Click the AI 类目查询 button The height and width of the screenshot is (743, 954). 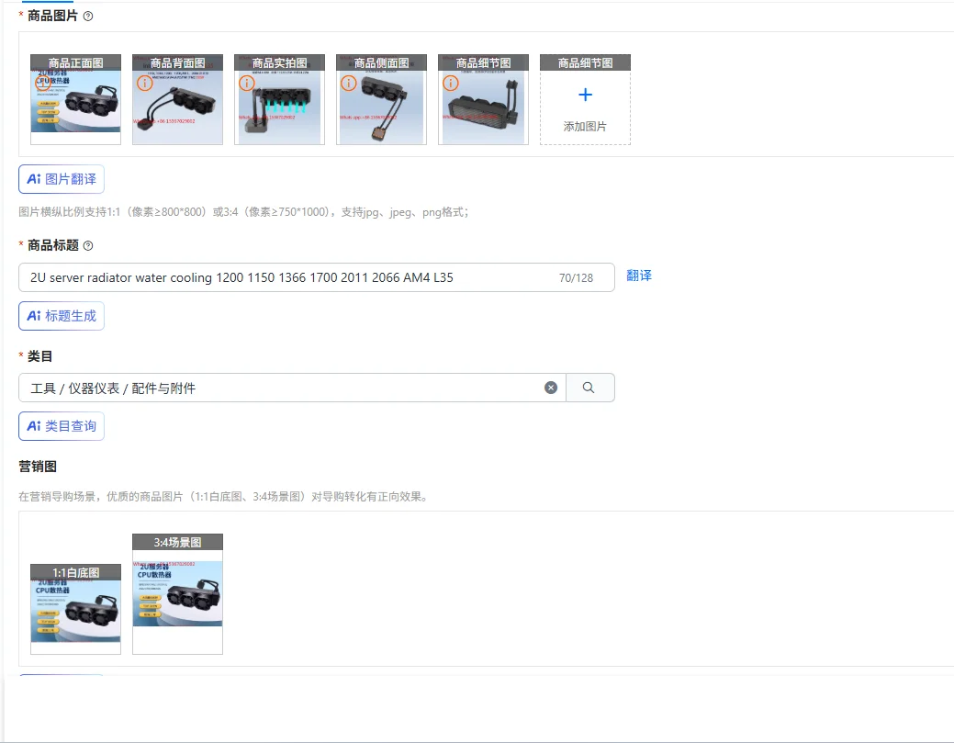[61, 425]
